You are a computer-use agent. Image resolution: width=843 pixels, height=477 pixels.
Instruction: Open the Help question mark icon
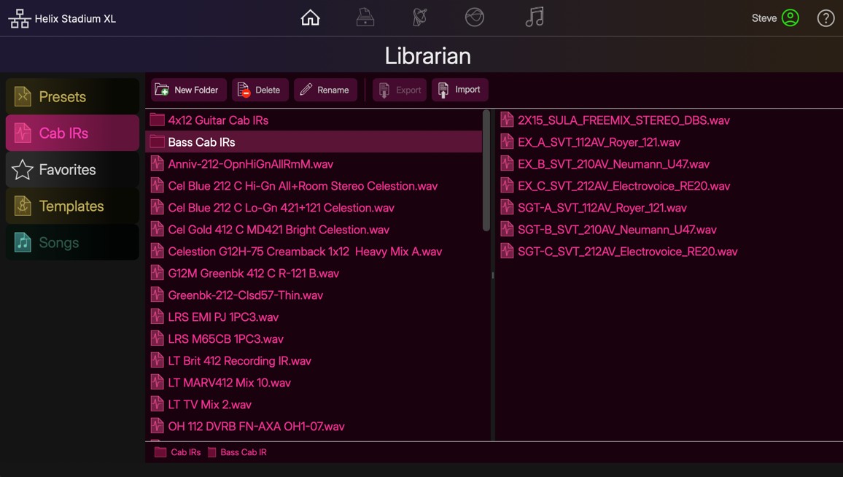click(825, 18)
